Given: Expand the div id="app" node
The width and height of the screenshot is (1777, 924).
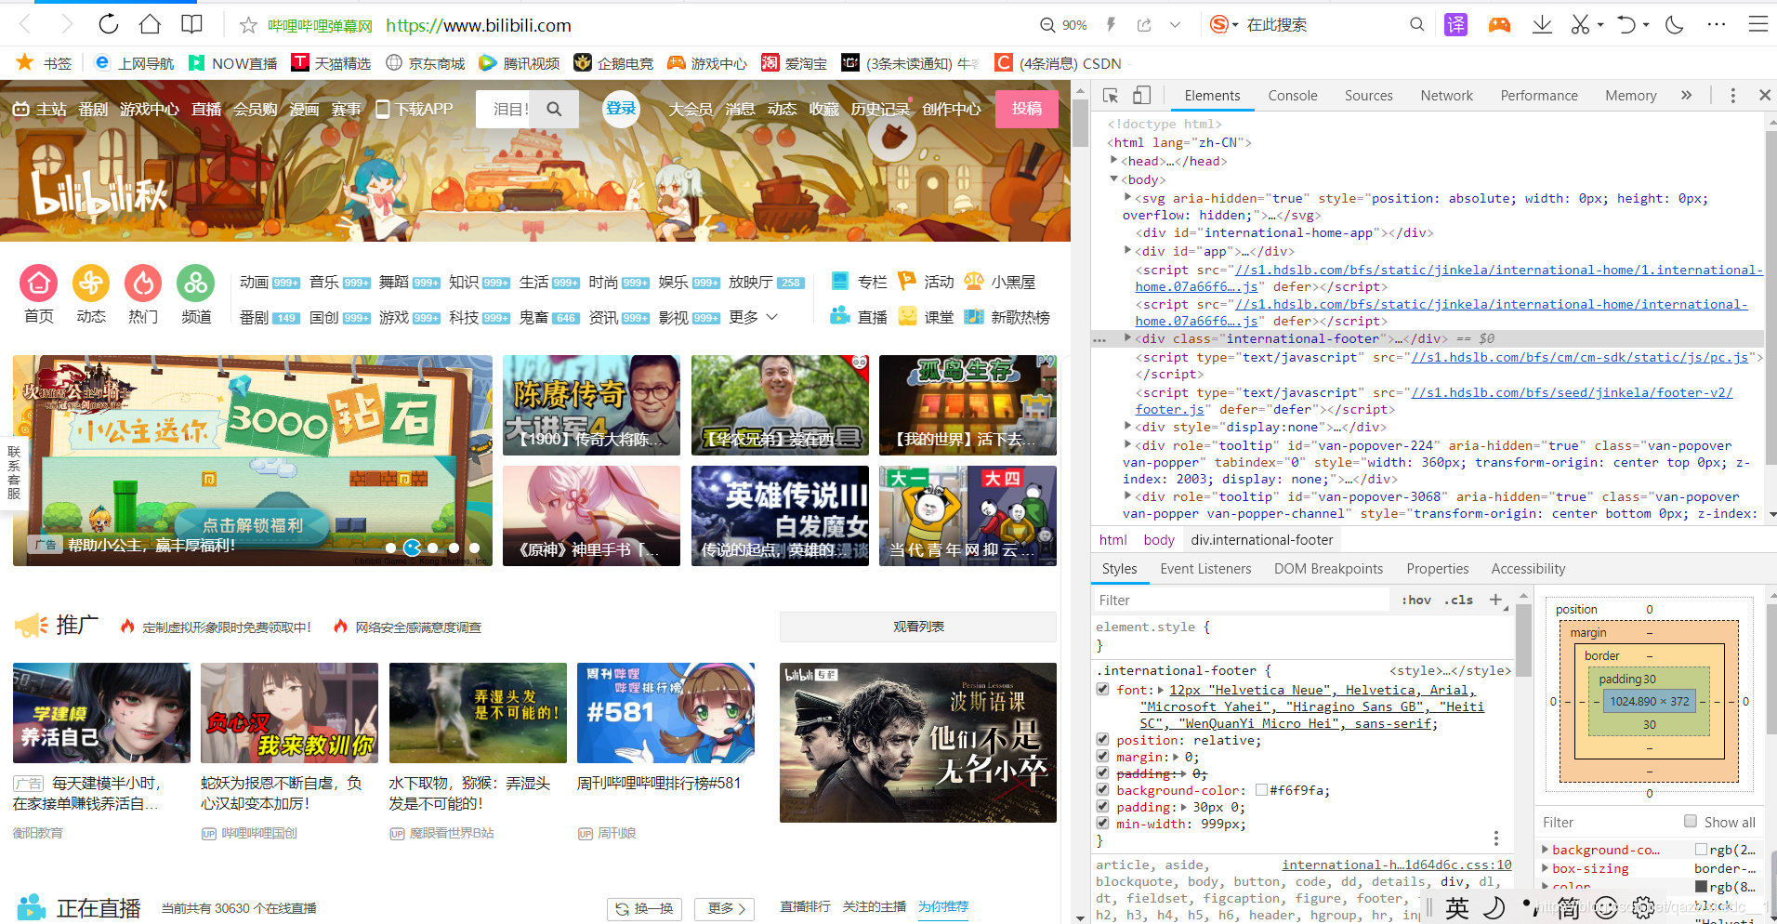Looking at the screenshot, I should [x=1128, y=250].
